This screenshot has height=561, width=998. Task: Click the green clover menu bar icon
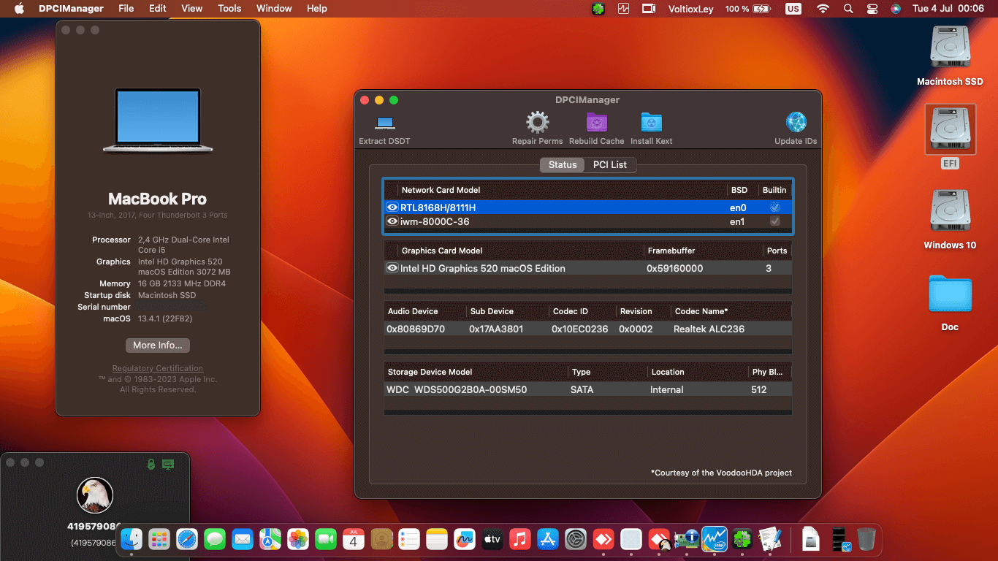tap(598, 9)
